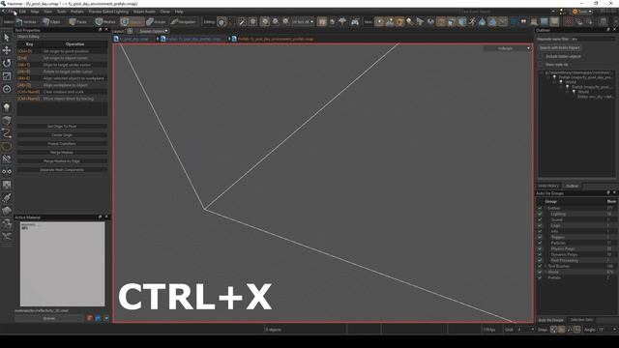This screenshot has width=619, height=348.
Task: Collapse the Entities group in Auto Vis Groups
Action: click(545, 208)
